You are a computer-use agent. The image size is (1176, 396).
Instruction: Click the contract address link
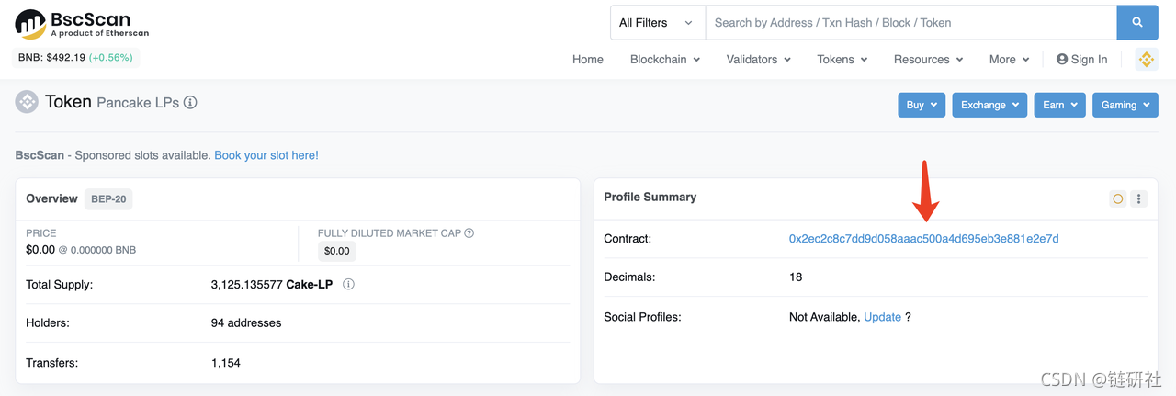(923, 239)
